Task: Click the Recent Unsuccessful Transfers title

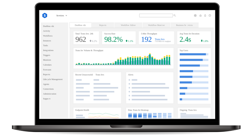Action: pos(90,75)
